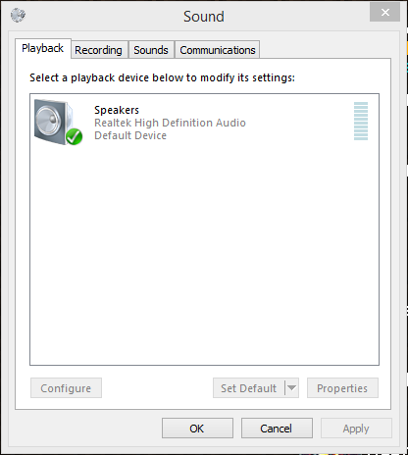
Task: Open the Sounds tab
Action: [x=151, y=50]
